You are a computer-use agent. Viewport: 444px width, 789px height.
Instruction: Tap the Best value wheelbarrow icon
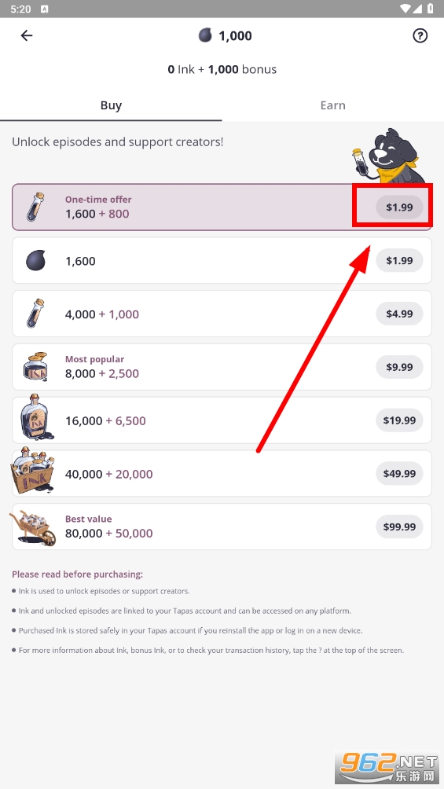coord(33,527)
